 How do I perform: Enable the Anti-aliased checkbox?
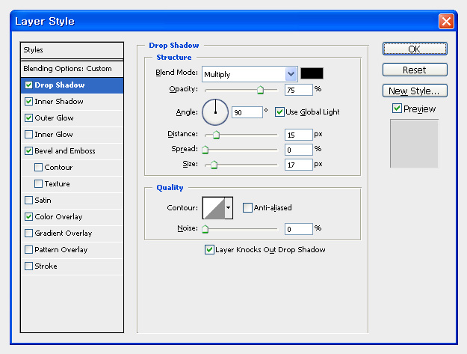point(247,207)
